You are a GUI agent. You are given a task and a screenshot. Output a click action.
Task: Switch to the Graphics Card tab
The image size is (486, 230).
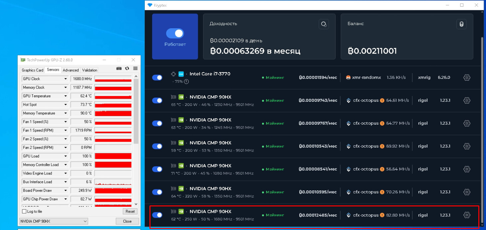click(33, 70)
